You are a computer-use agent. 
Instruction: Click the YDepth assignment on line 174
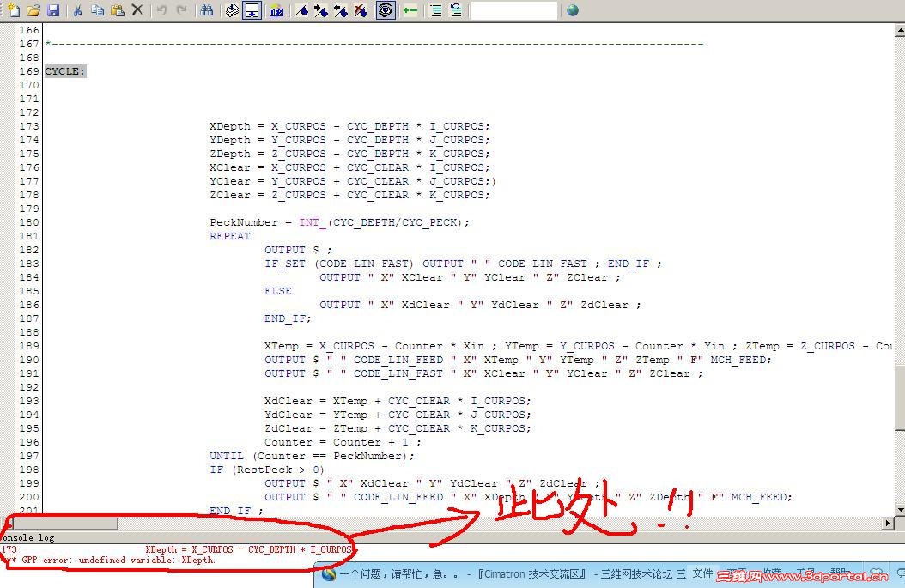coord(349,140)
